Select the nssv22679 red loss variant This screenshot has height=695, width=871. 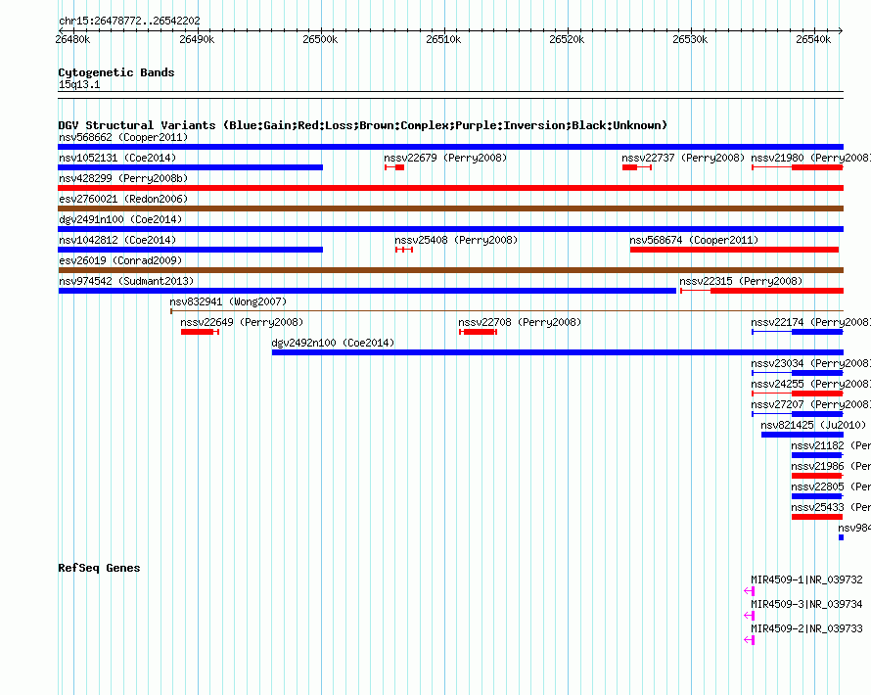tap(394, 167)
